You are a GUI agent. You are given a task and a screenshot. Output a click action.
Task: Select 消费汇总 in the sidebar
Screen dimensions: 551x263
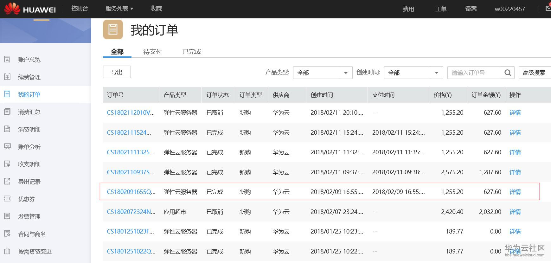point(29,112)
